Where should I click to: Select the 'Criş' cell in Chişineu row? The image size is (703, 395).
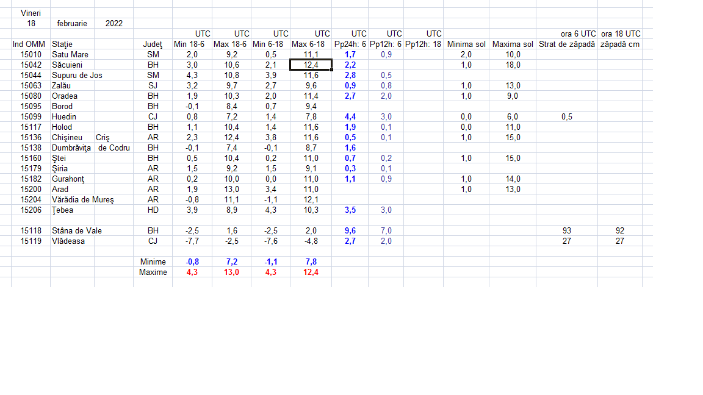[x=103, y=138]
